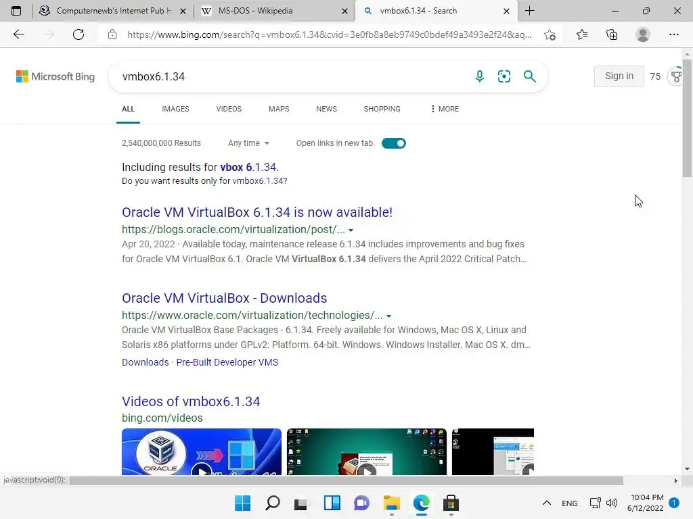This screenshot has width=693, height=519.
Task: Open Microsoft Store from taskbar
Action: coord(451,503)
